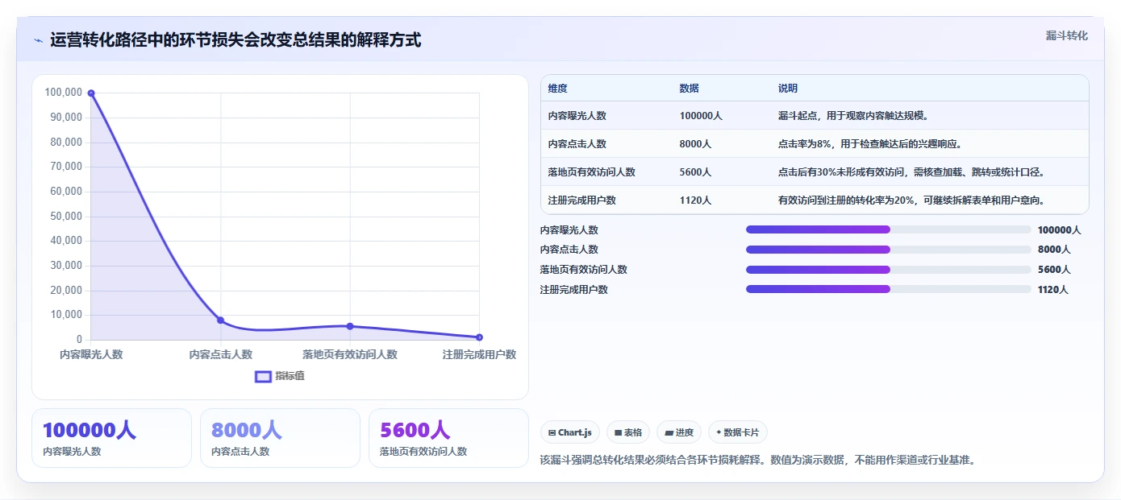Viewport: 1121px width, 500px height.
Task: Select the 落地页有效访问人数 data point on the chart
Action: (350, 326)
